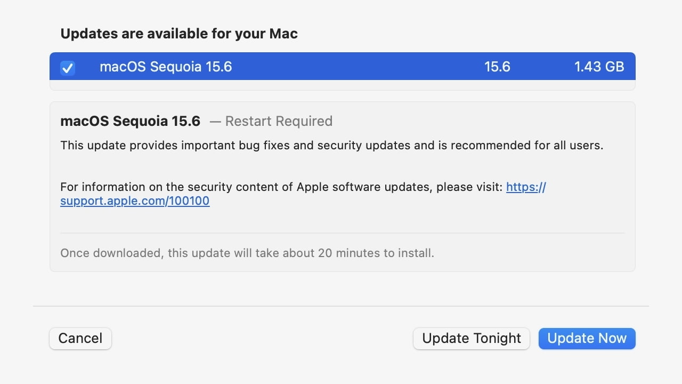Click the bold macOS Sequoia 15.6 details title
This screenshot has height=384, width=682.
pos(131,121)
